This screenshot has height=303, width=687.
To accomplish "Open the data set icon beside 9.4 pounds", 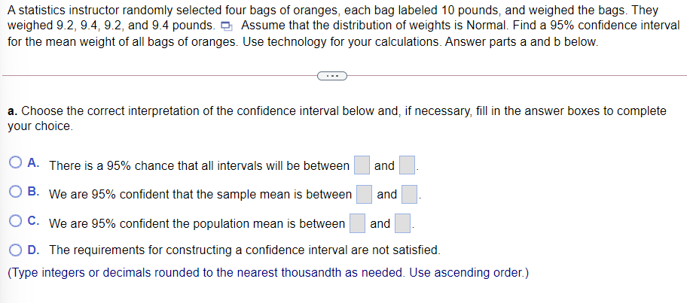I will pyautogui.click(x=226, y=26).
